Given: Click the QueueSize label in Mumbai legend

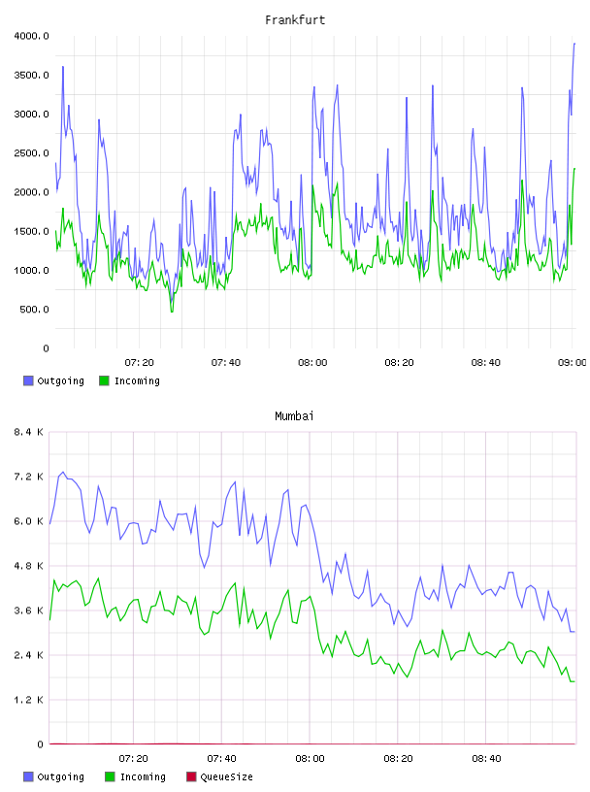Looking at the screenshot, I should pyautogui.click(x=226, y=776).
